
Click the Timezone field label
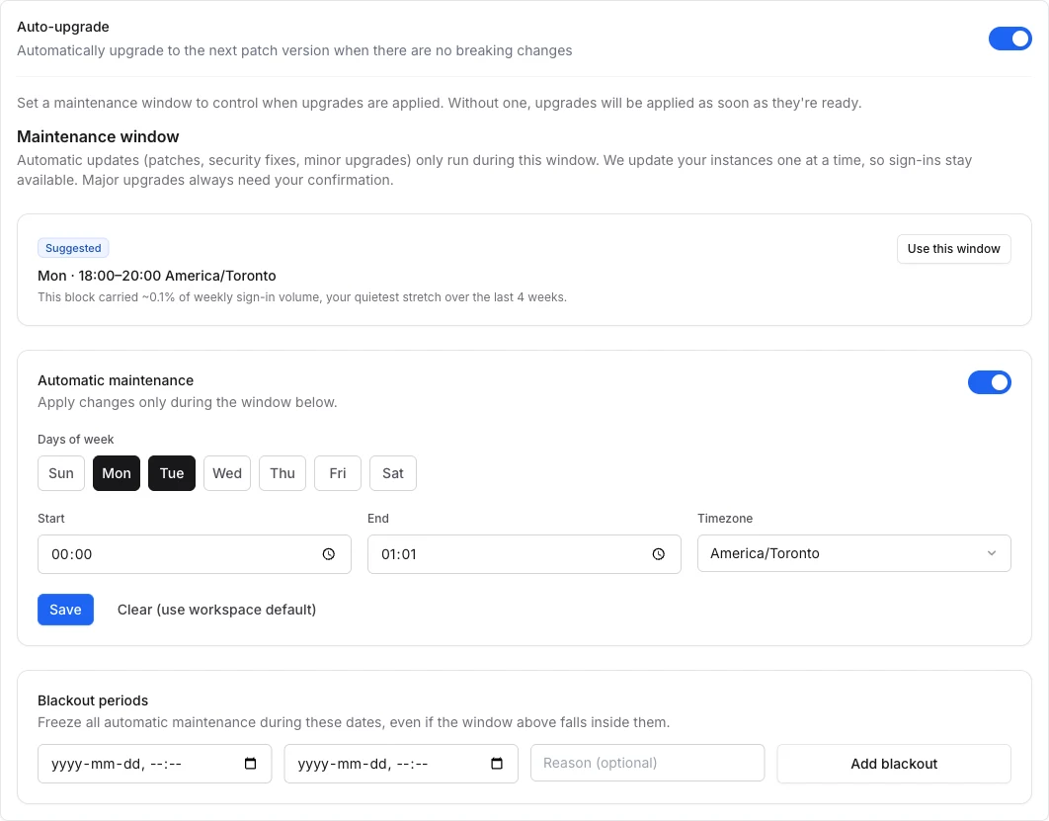725,519
